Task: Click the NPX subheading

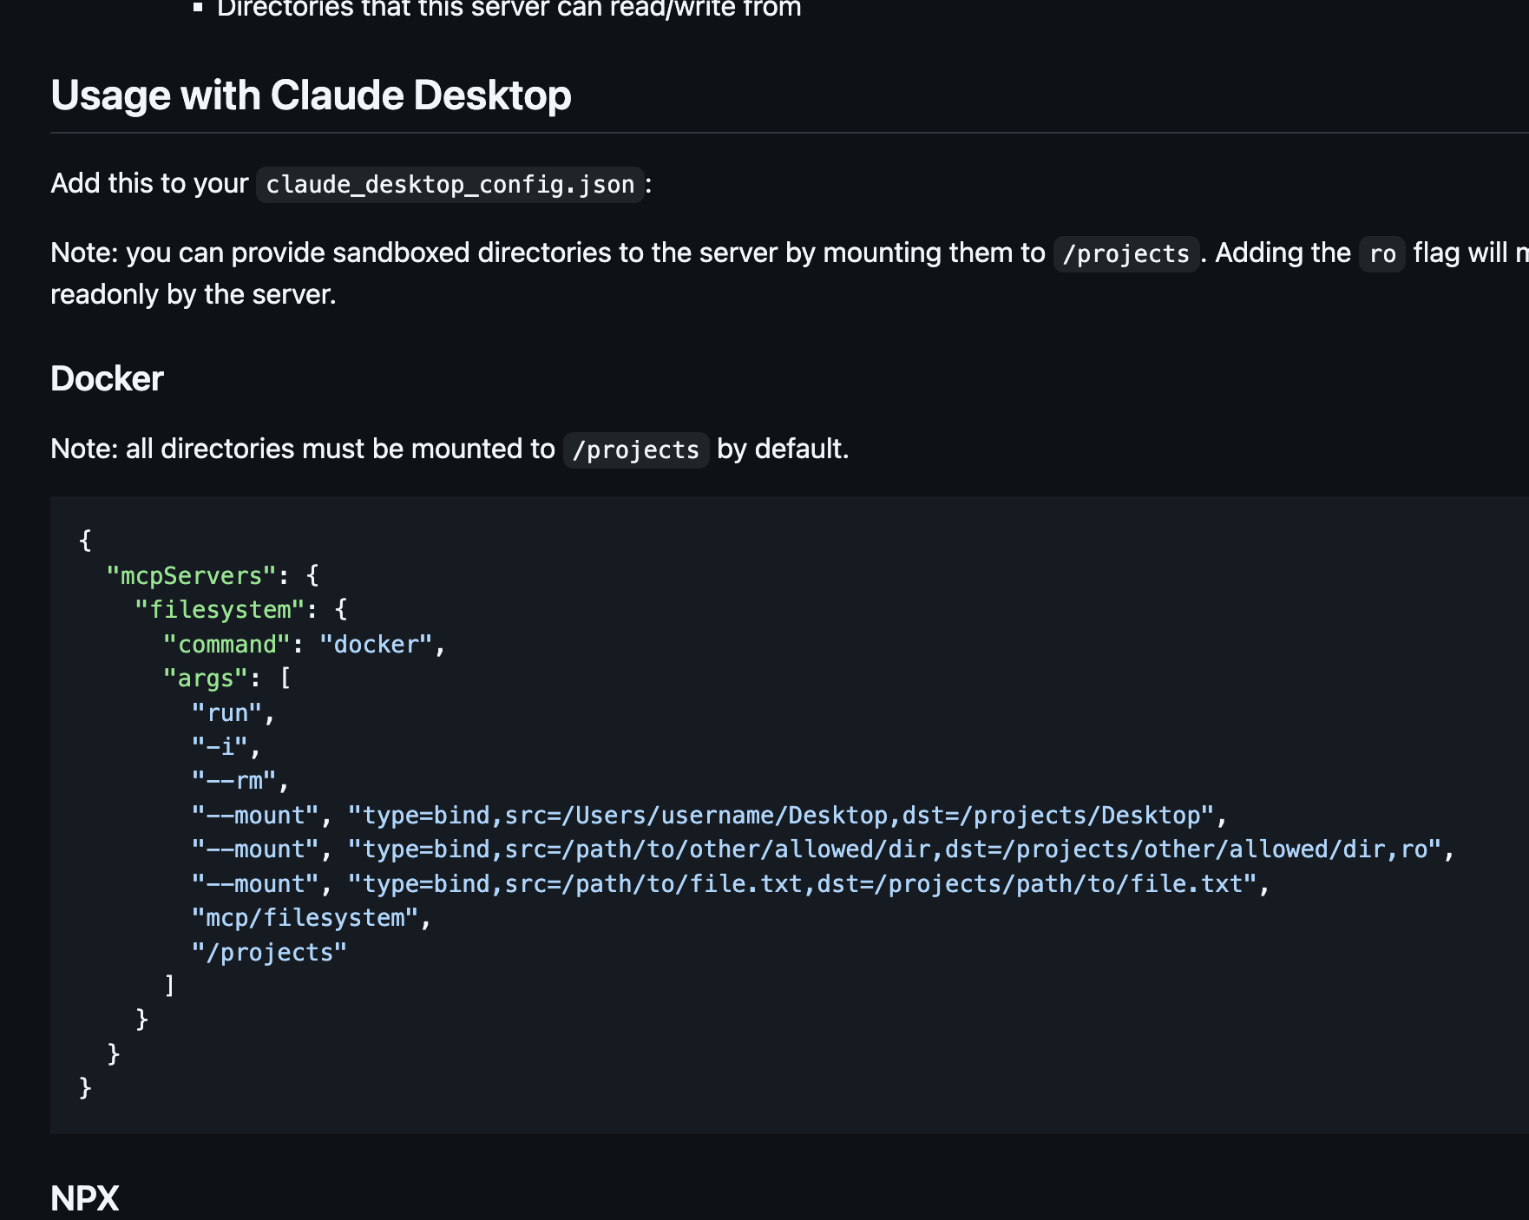Action: 85,1198
